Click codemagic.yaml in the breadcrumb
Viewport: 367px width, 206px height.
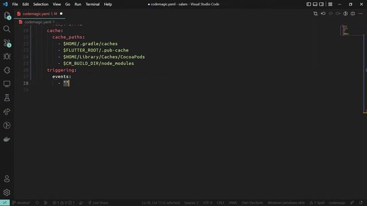pos(38,22)
